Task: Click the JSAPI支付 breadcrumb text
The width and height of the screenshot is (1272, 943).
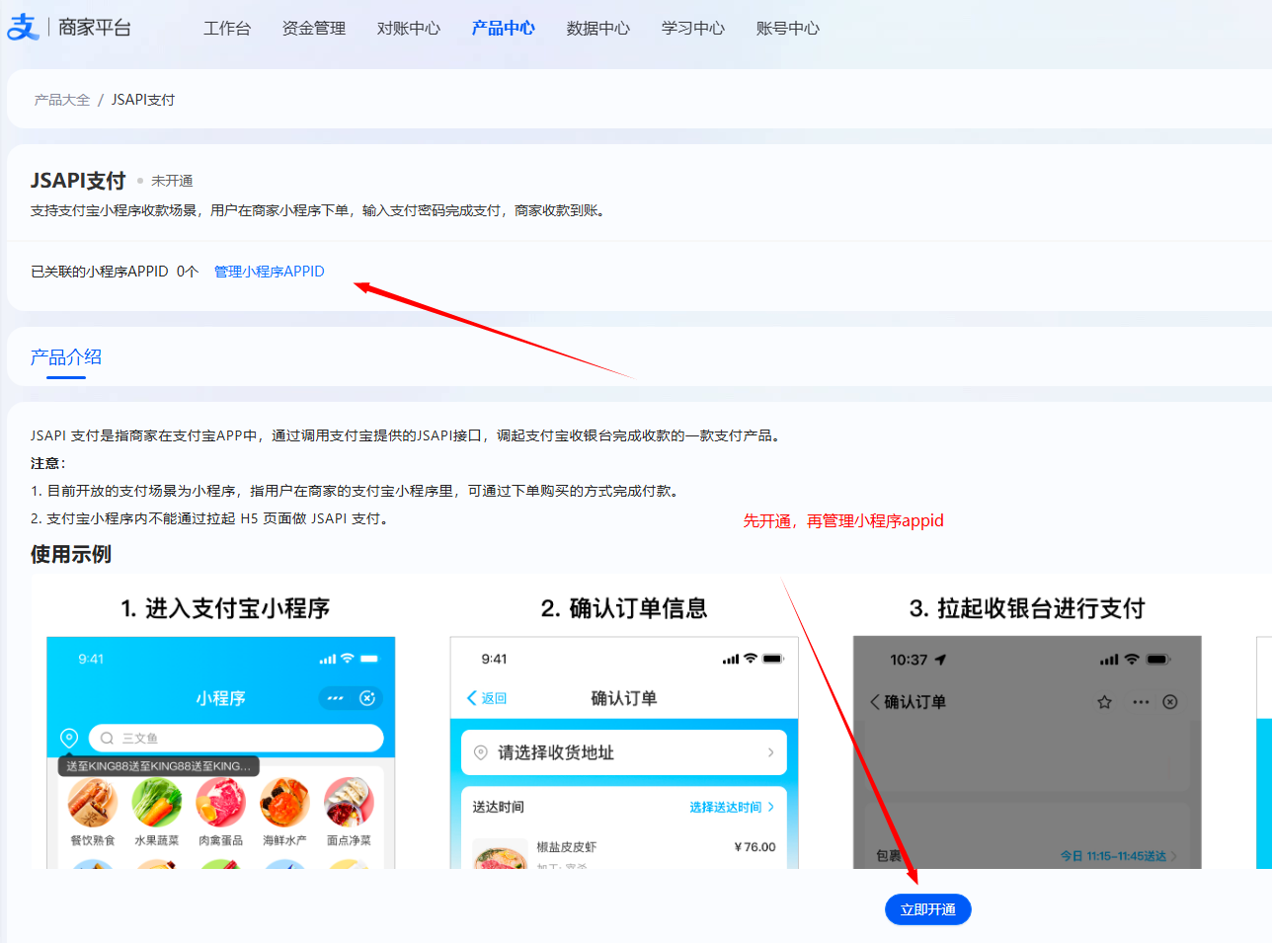Action: point(143,100)
